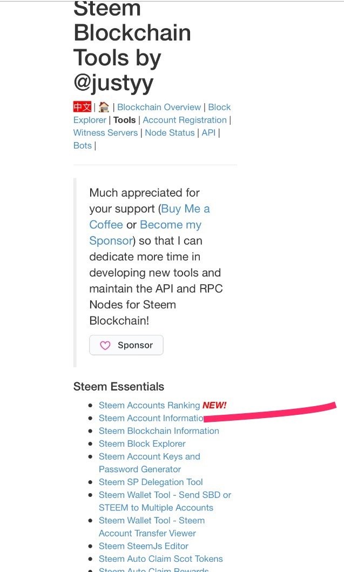
Task: Click the Chinese language 中文 icon
Action: (83, 107)
